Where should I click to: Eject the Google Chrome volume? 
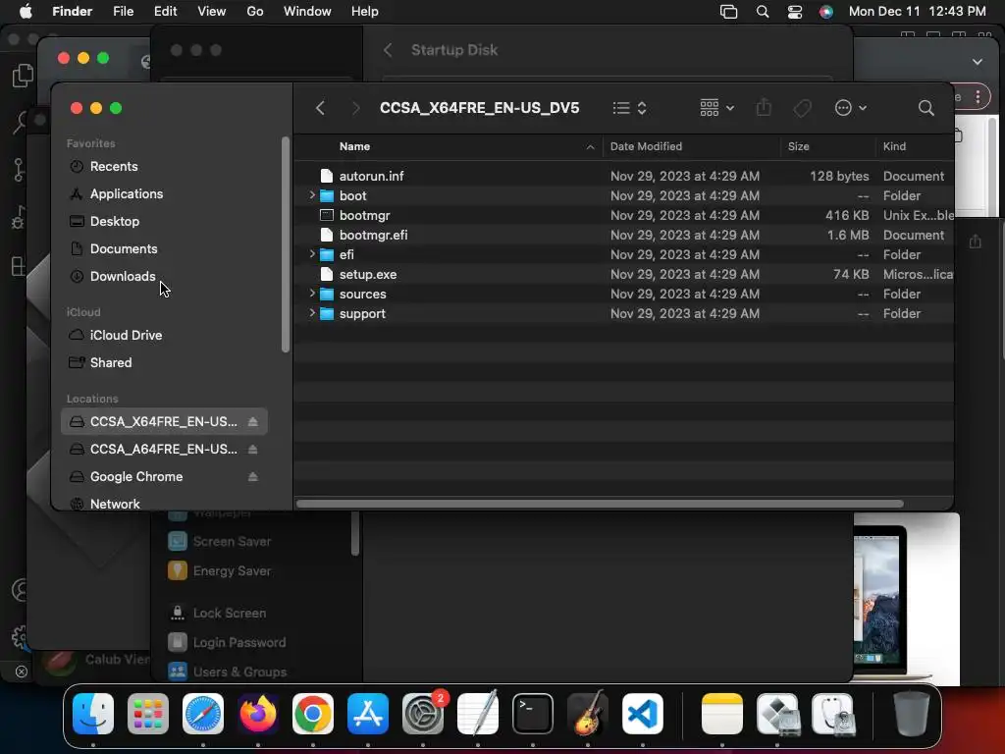pyautogui.click(x=252, y=476)
